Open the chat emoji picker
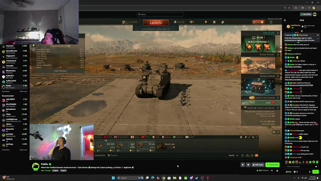 point(316,166)
